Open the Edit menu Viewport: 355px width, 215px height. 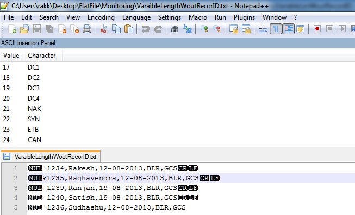(27, 17)
